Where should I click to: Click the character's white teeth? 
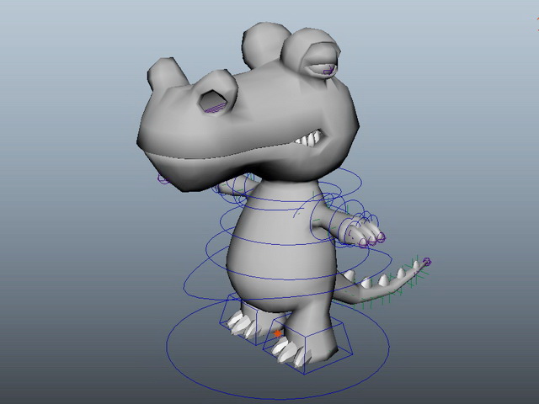(308, 139)
